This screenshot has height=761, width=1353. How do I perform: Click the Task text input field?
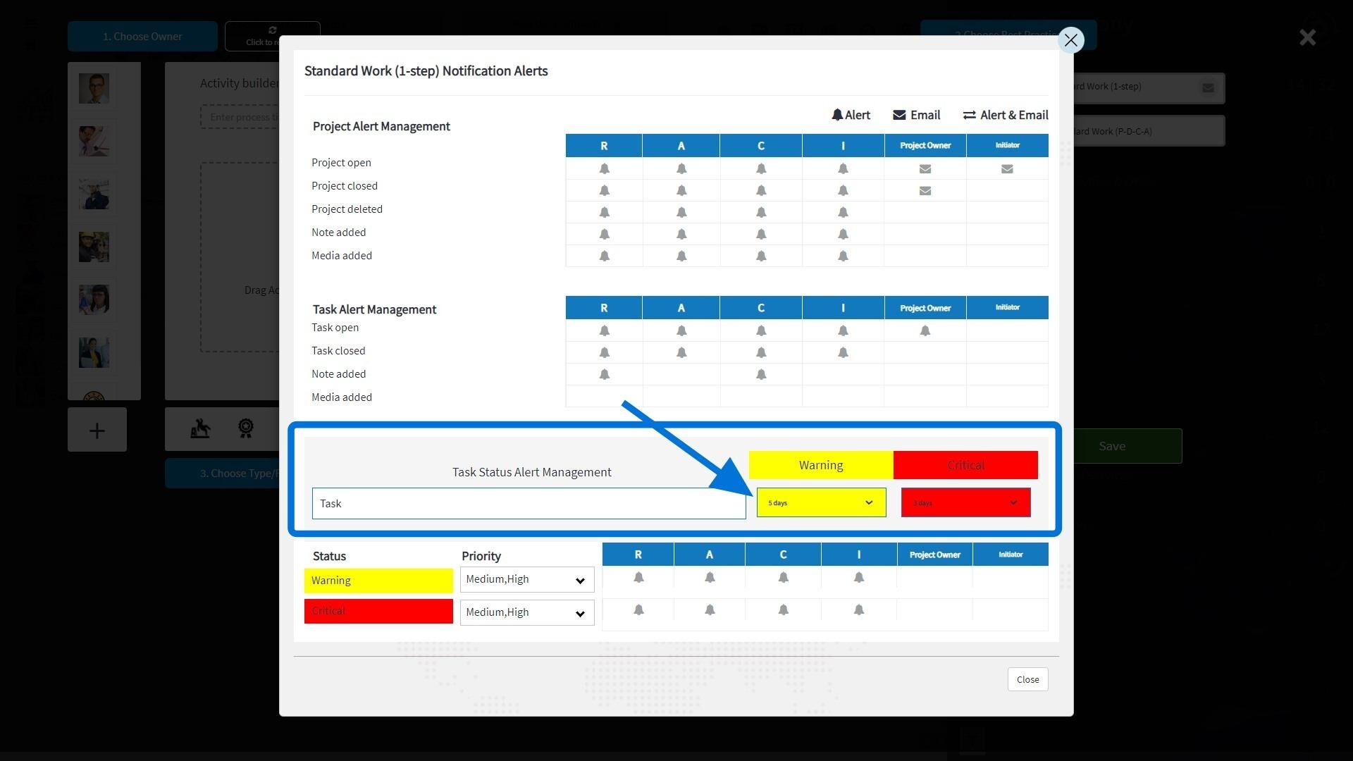(529, 503)
